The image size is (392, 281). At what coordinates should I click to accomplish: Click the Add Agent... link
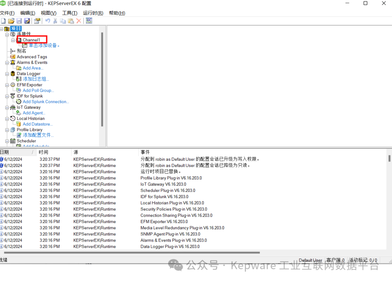point(34,113)
